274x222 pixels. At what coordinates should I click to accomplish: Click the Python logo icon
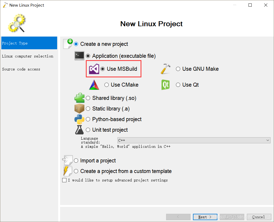point(79,119)
